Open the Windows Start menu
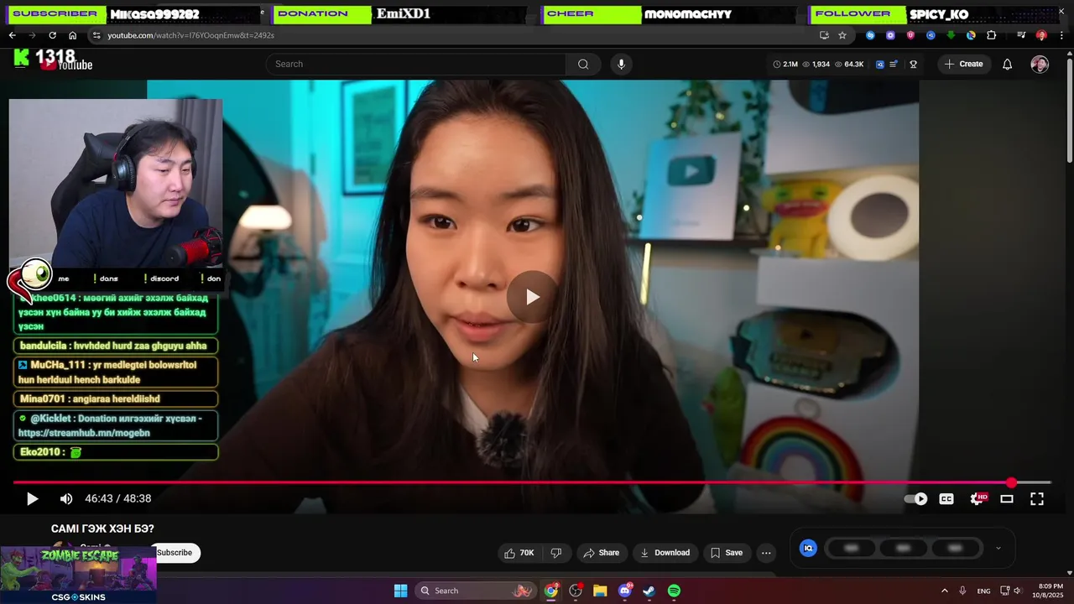The image size is (1074, 604). tap(400, 591)
